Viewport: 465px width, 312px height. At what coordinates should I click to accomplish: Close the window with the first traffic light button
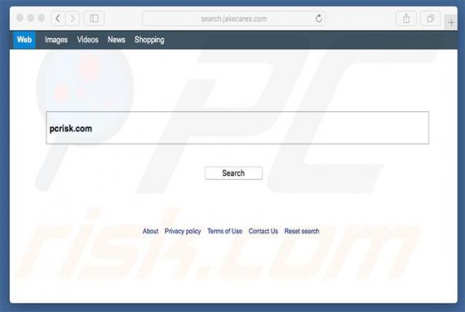[x=20, y=18]
